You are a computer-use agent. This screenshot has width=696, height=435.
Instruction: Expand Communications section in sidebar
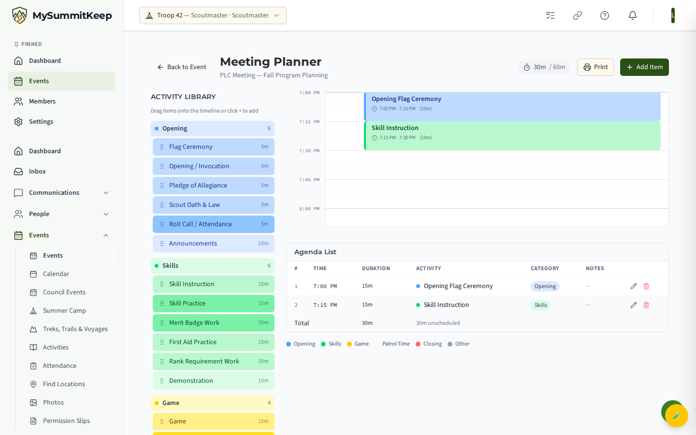[x=61, y=193]
